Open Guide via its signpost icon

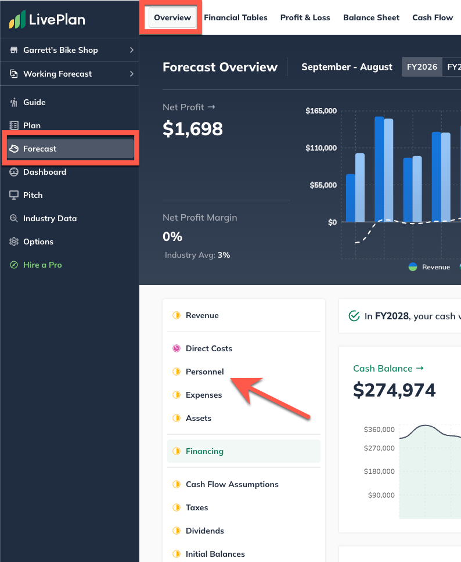(14, 102)
